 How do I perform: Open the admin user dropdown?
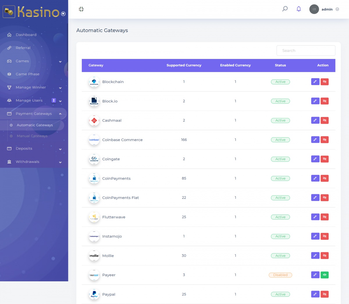click(325, 9)
